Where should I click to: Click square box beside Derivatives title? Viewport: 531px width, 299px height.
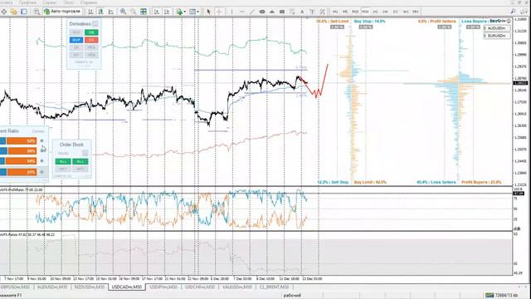pyautogui.click(x=95, y=24)
